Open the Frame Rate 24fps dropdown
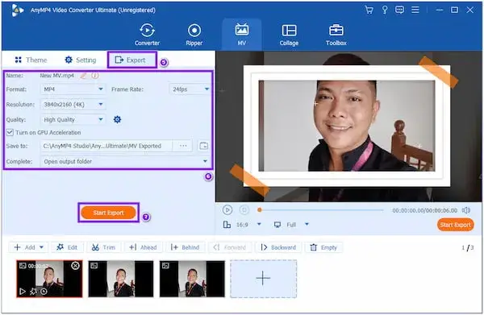484x315 pixels. coord(190,89)
